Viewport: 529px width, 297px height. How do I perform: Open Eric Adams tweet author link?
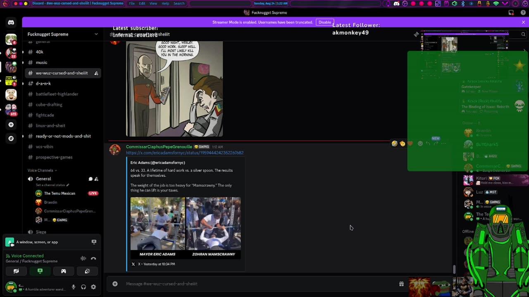coord(158,163)
